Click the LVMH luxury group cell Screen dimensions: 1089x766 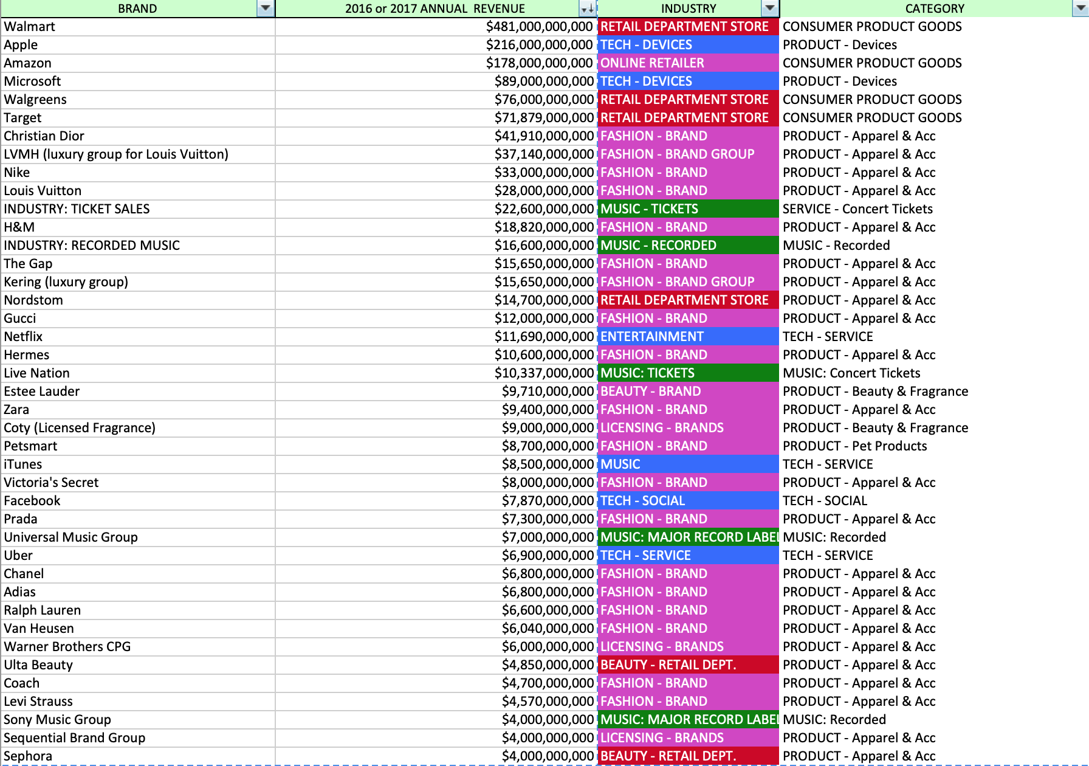[x=138, y=154]
